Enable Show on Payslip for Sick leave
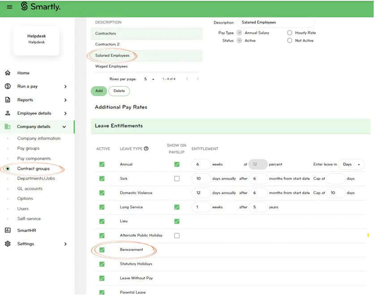Viewport: 375px width, 295px height. pyautogui.click(x=177, y=179)
